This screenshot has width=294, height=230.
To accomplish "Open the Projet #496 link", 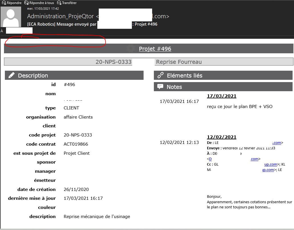I will coord(155,49).
